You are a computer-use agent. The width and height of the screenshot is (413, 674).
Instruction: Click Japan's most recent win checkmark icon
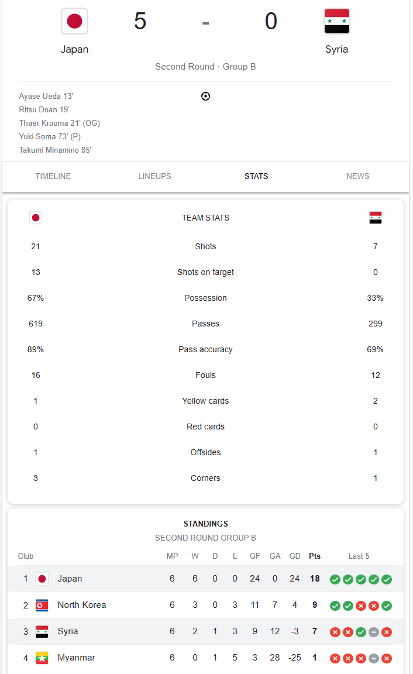pos(387,579)
